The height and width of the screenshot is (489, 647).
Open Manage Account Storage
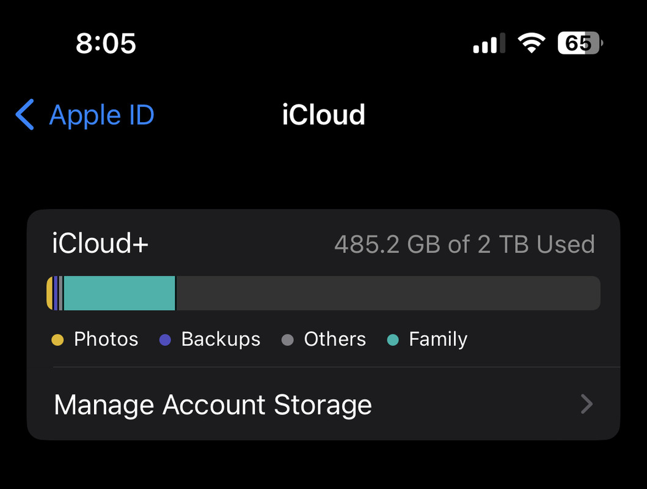(213, 405)
